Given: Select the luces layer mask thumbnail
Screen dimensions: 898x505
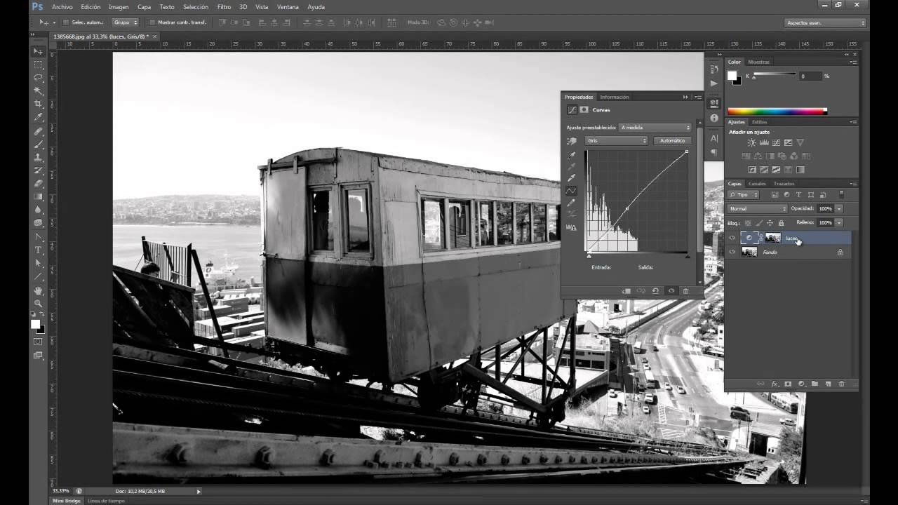Looking at the screenshot, I should click(772, 238).
